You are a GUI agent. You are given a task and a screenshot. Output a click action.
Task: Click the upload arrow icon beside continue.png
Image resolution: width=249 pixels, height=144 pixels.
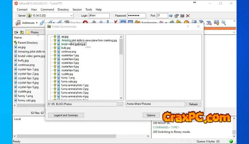click(55, 51)
